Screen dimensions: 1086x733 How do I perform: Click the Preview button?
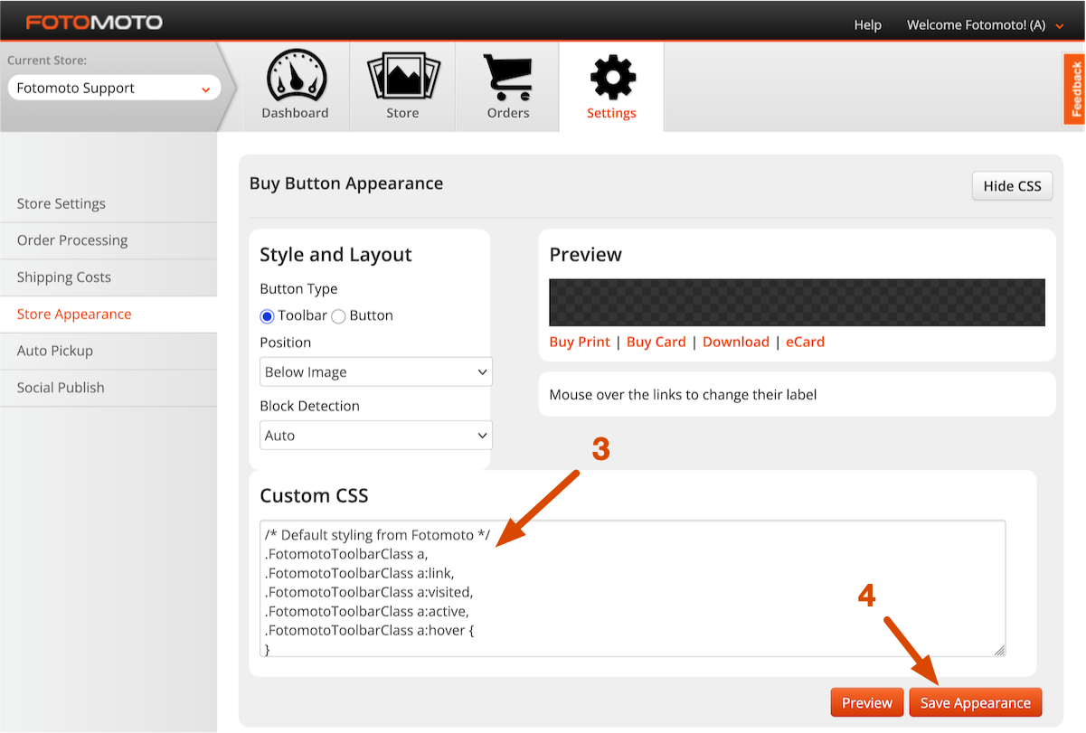point(867,702)
